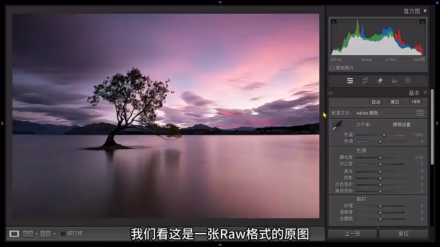The width and height of the screenshot is (440, 247).
Task: Switch to Loupe view mode
Action: [14, 234]
